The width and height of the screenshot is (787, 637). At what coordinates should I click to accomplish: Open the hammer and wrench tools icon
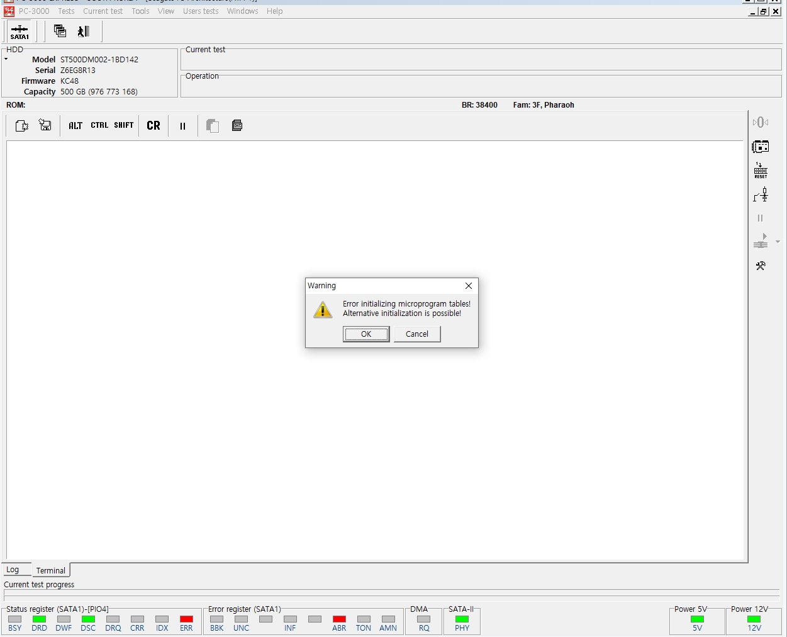click(x=761, y=266)
